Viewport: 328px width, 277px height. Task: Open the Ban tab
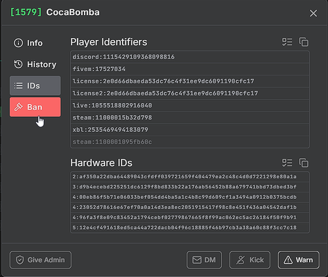35,107
